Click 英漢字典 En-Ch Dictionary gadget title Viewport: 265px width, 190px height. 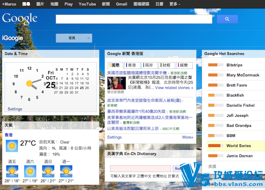pos(132,154)
